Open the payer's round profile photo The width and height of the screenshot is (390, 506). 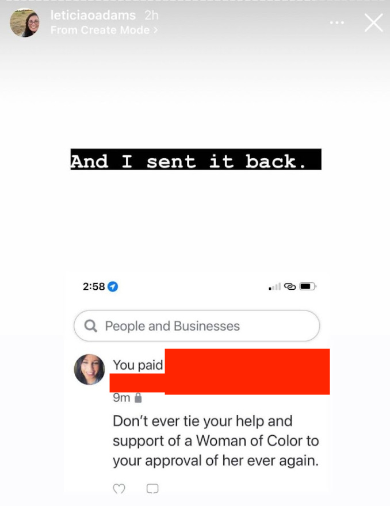[89, 370]
